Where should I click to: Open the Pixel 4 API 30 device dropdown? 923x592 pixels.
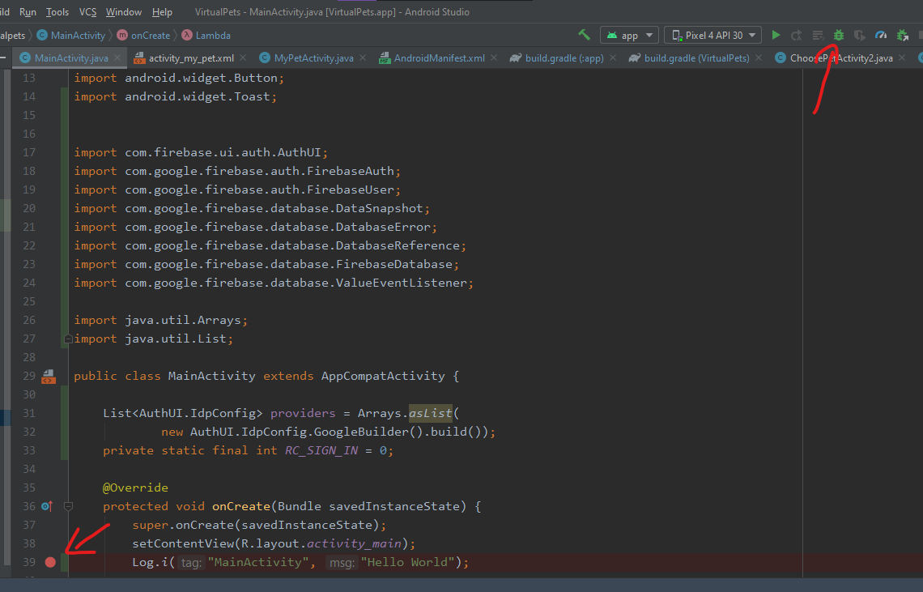tap(713, 36)
